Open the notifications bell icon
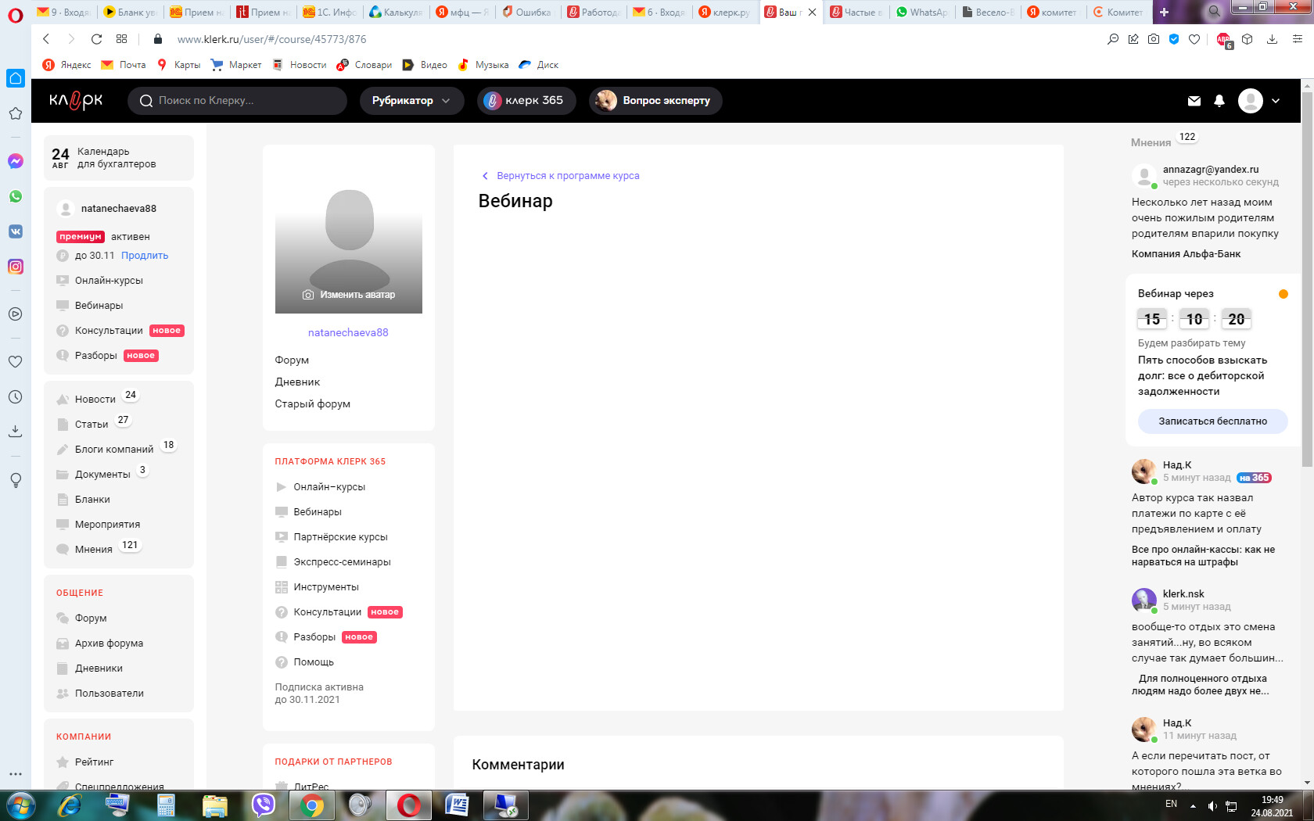 [1219, 101]
